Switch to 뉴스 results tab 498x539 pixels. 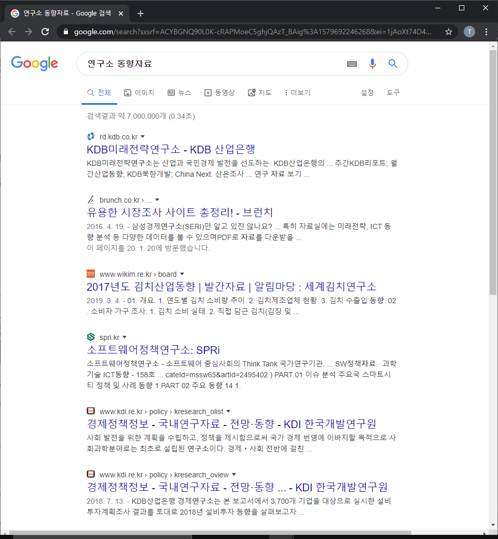[x=179, y=93]
